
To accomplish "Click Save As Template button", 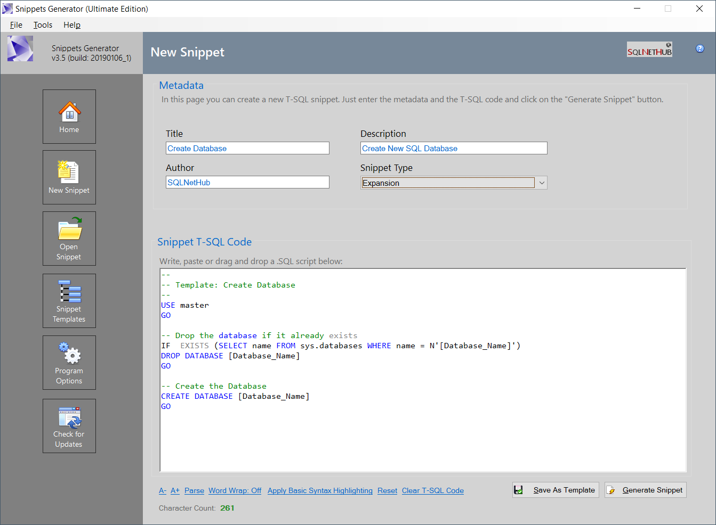I will click(556, 490).
